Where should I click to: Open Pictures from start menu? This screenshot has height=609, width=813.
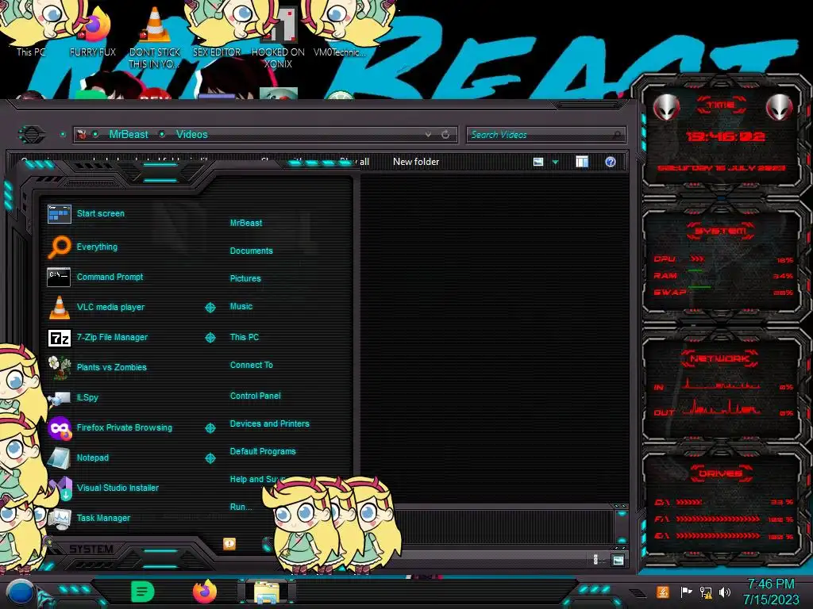[x=245, y=278]
